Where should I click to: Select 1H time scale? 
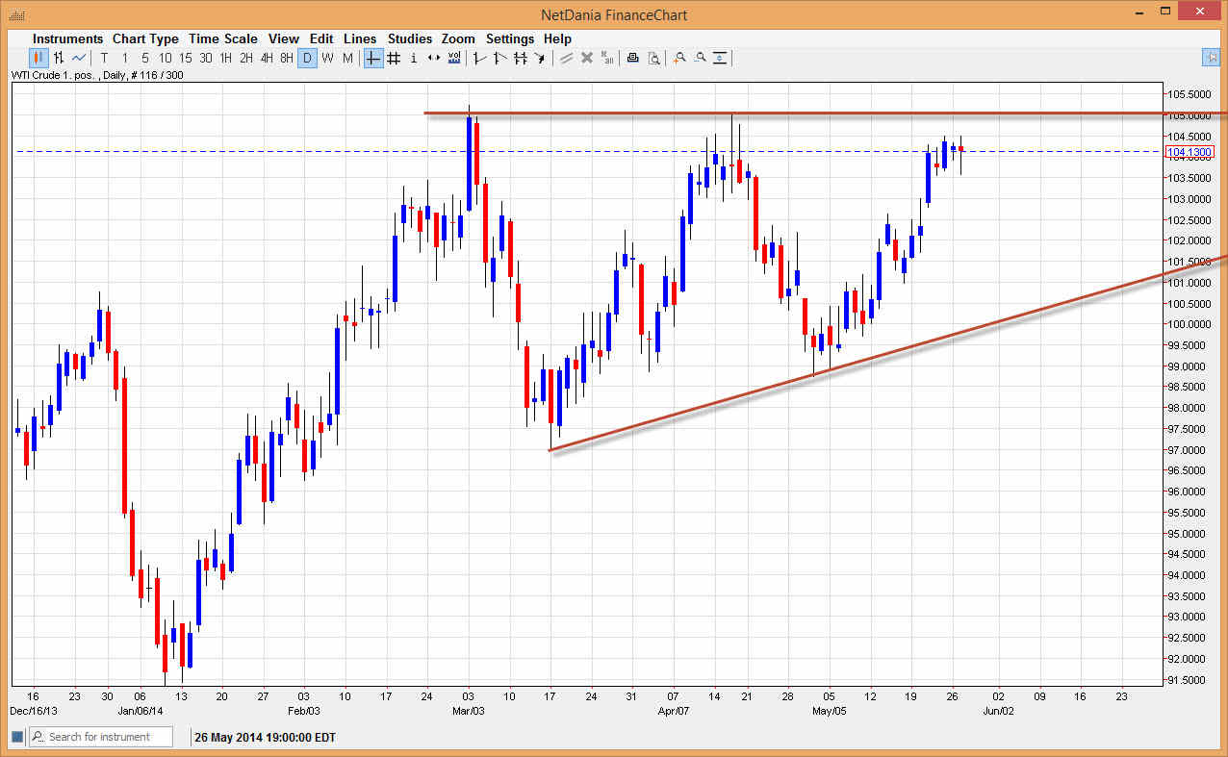pos(226,58)
